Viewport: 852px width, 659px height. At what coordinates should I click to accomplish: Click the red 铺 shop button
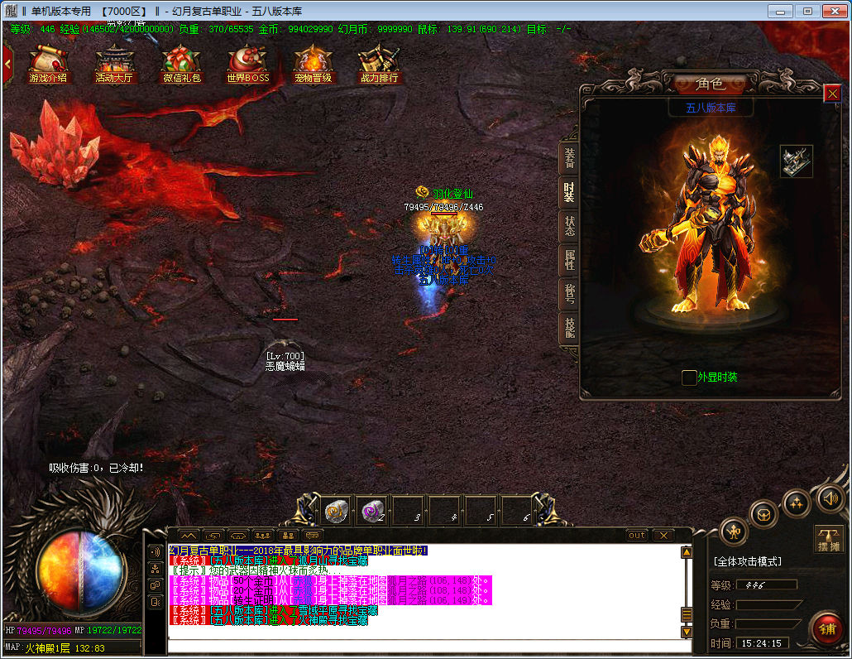point(827,629)
